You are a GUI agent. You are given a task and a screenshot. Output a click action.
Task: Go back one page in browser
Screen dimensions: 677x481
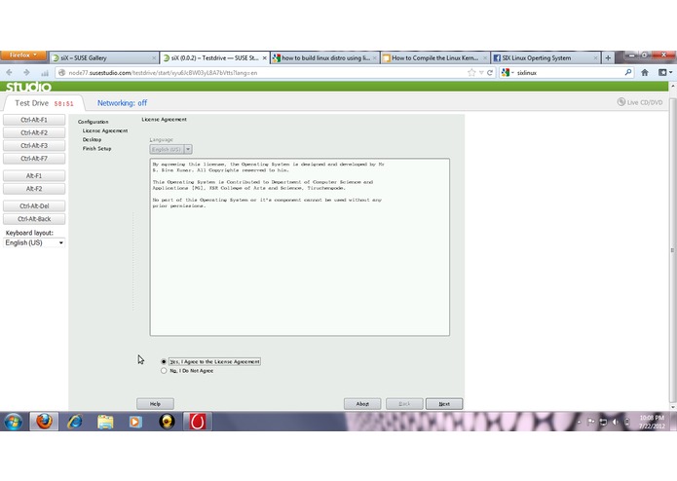(10, 73)
